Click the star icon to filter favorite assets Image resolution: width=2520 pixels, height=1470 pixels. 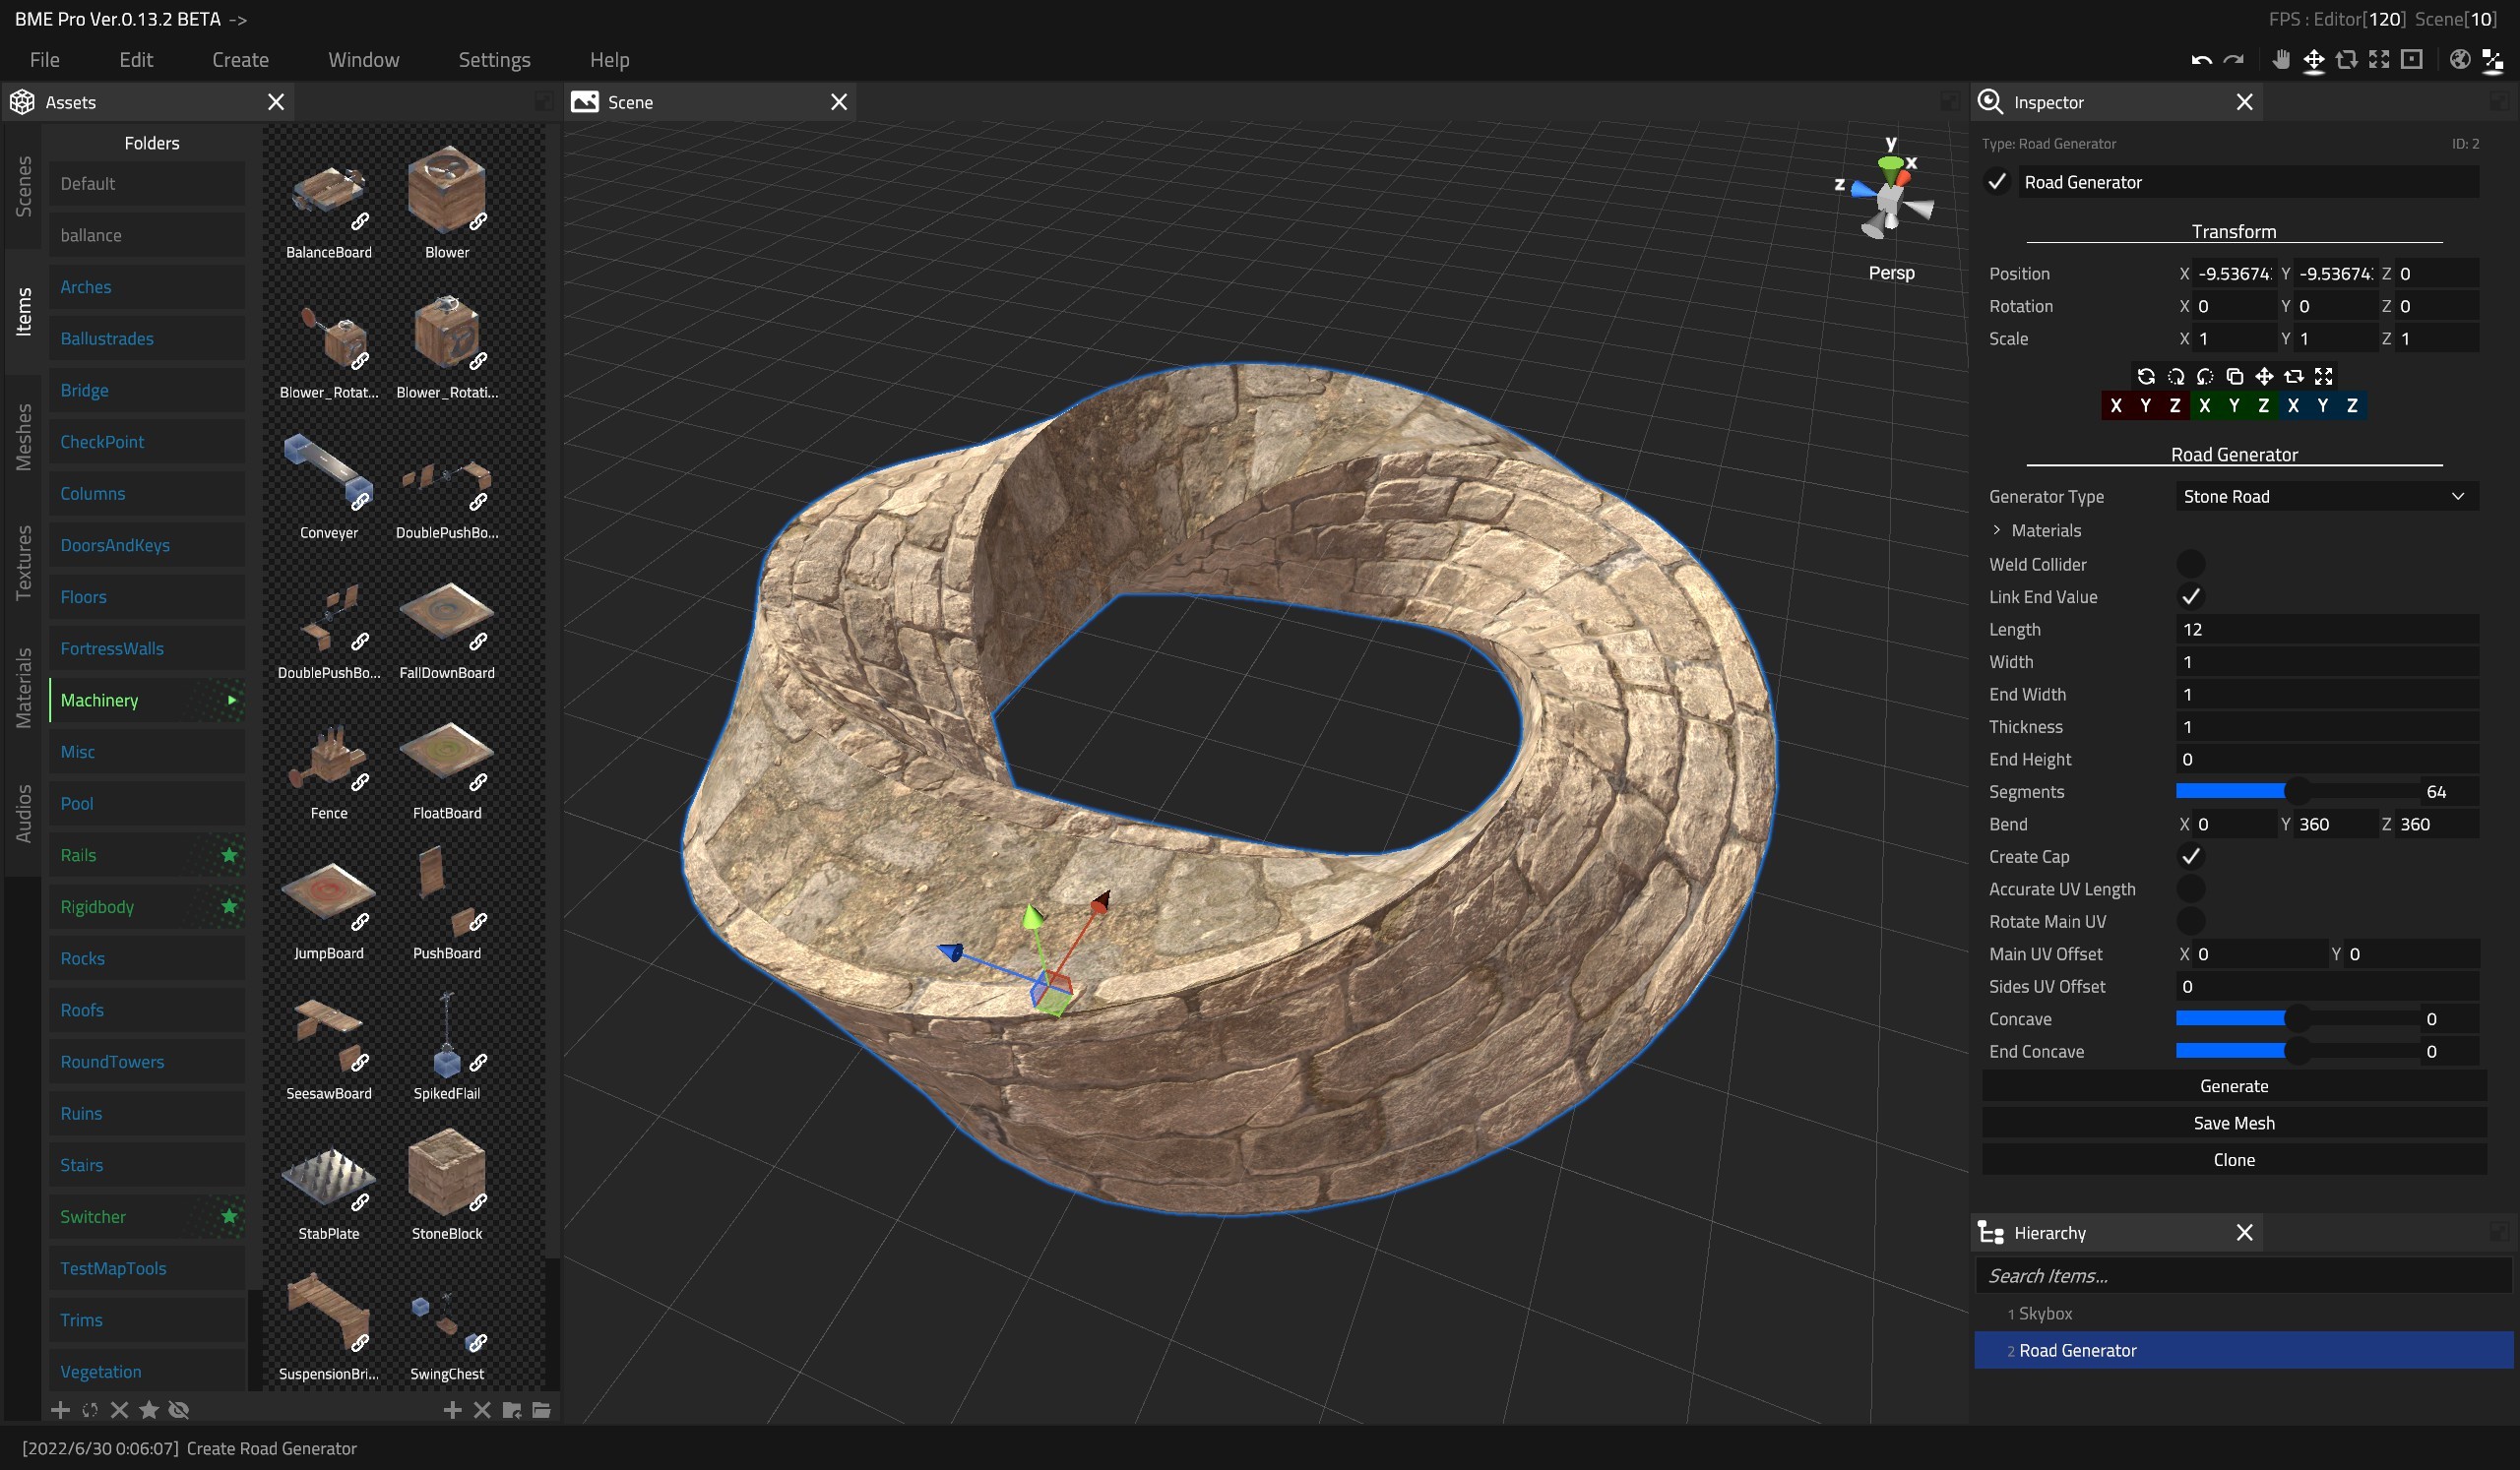tap(150, 1410)
